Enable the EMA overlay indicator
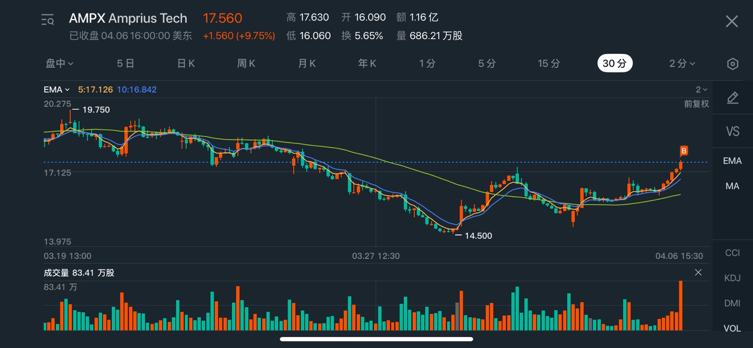The width and height of the screenshot is (753, 348). [x=732, y=161]
